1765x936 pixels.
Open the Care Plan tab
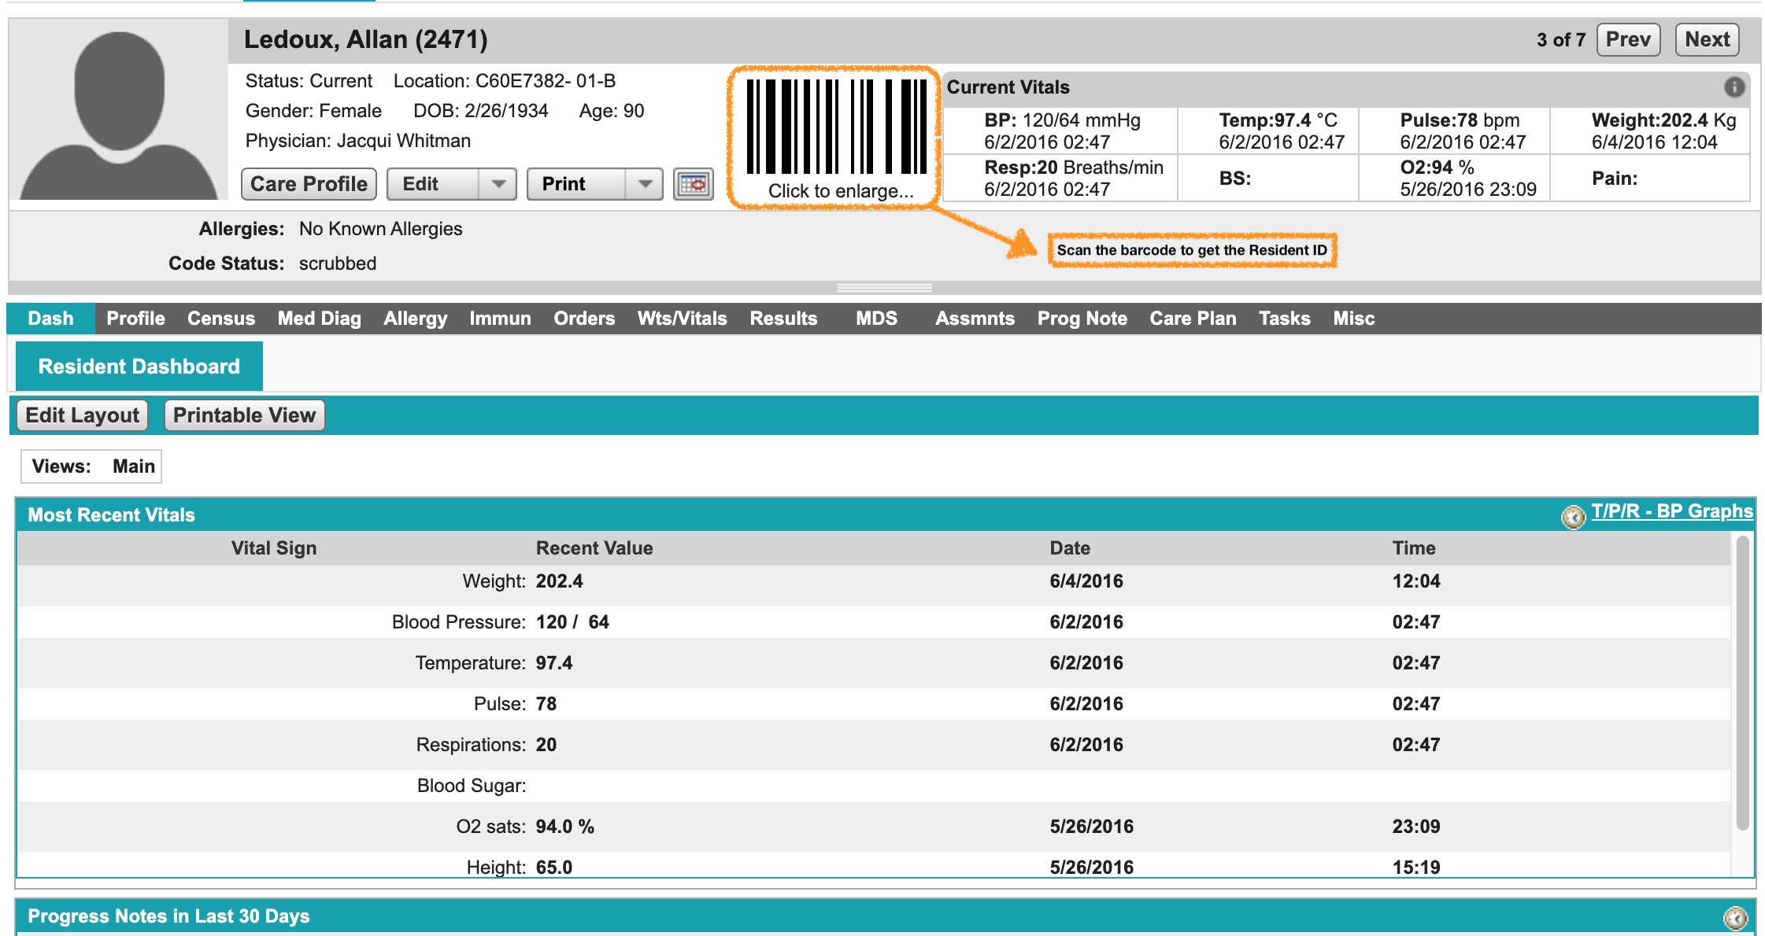click(x=1192, y=319)
